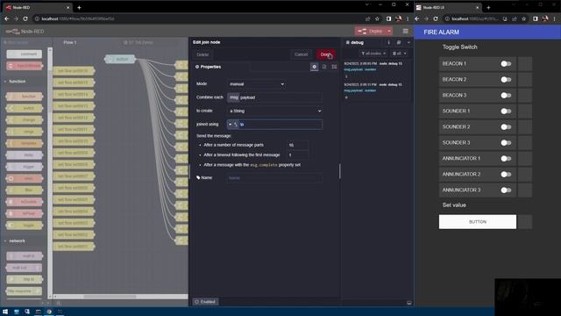Toggle the ANNUNCIATOR 1 switch
The height and width of the screenshot is (316, 561).
(x=506, y=158)
